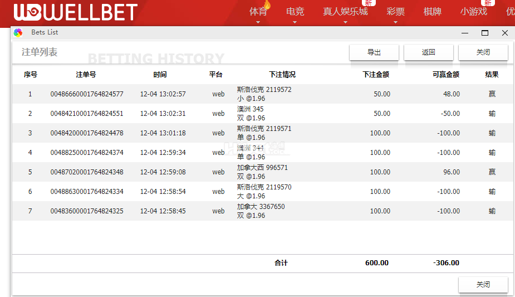Click the 新 badge above 小游戏
The height and width of the screenshot is (297, 515).
pos(487,3)
